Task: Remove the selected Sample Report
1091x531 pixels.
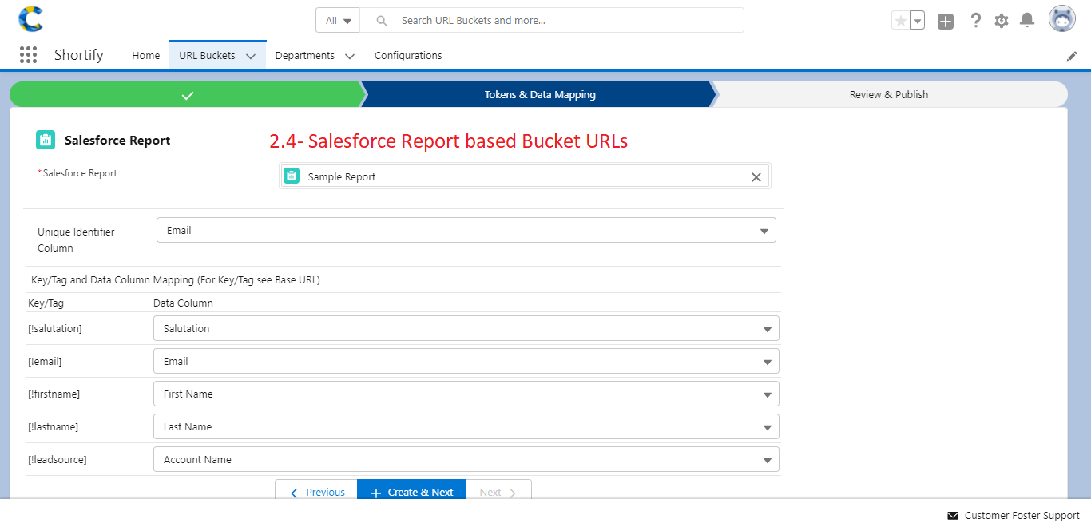Action: tap(756, 176)
